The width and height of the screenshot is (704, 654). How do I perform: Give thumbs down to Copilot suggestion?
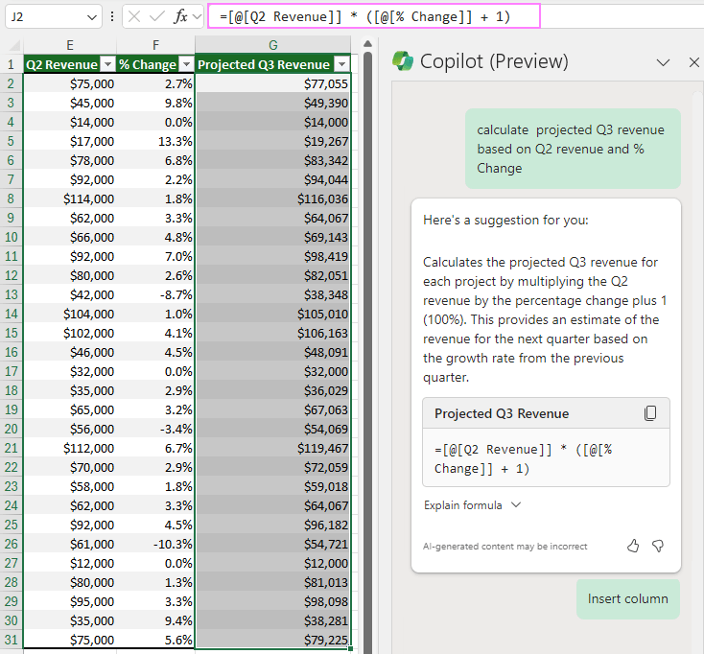[x=658, y=546]
